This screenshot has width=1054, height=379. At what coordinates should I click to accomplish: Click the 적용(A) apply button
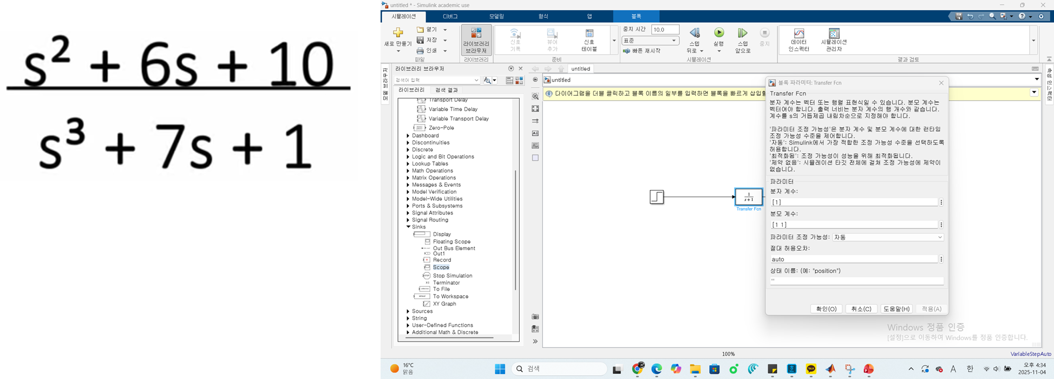click(932, 309)
